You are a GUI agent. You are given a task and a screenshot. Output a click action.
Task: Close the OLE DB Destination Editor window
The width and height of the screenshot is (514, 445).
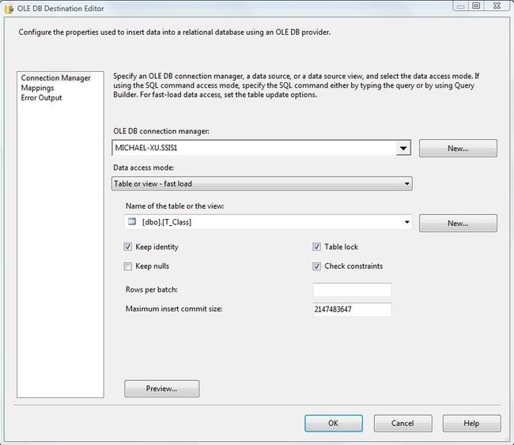click(497, 6)
